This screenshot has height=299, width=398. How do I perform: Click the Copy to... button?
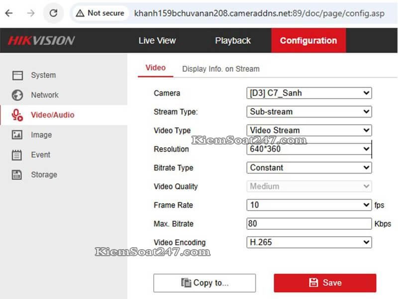click(204, 283)
